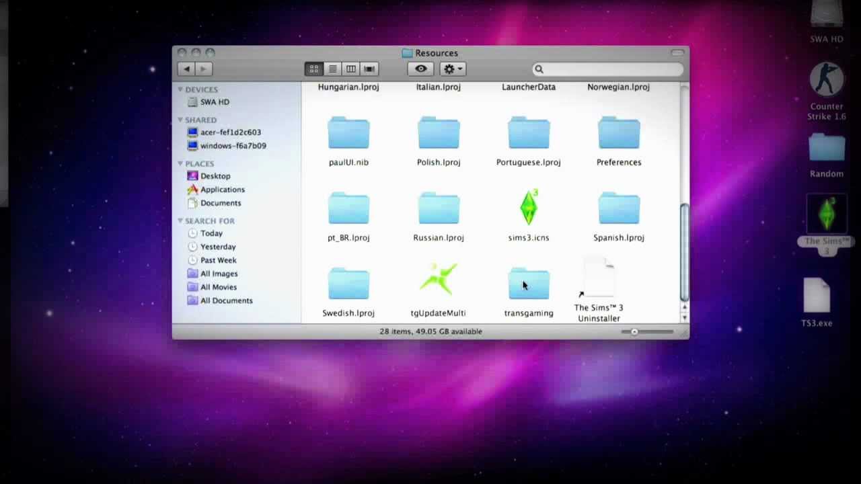Open the Portuguese.lproj folder
Image resolution: width=861 pixels, height=484 pixels.
pos(529,132)
